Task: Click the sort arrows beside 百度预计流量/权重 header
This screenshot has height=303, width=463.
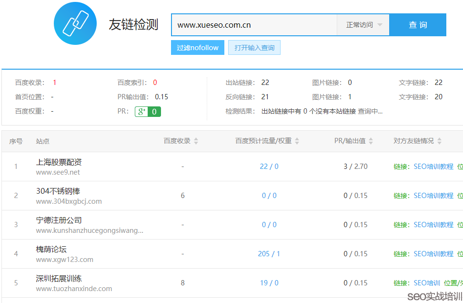Action: click(x=296, y=141)
